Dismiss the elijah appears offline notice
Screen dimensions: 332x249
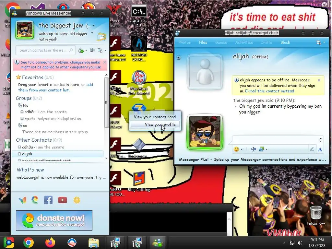pyautogui.click(x=319, y=80)
